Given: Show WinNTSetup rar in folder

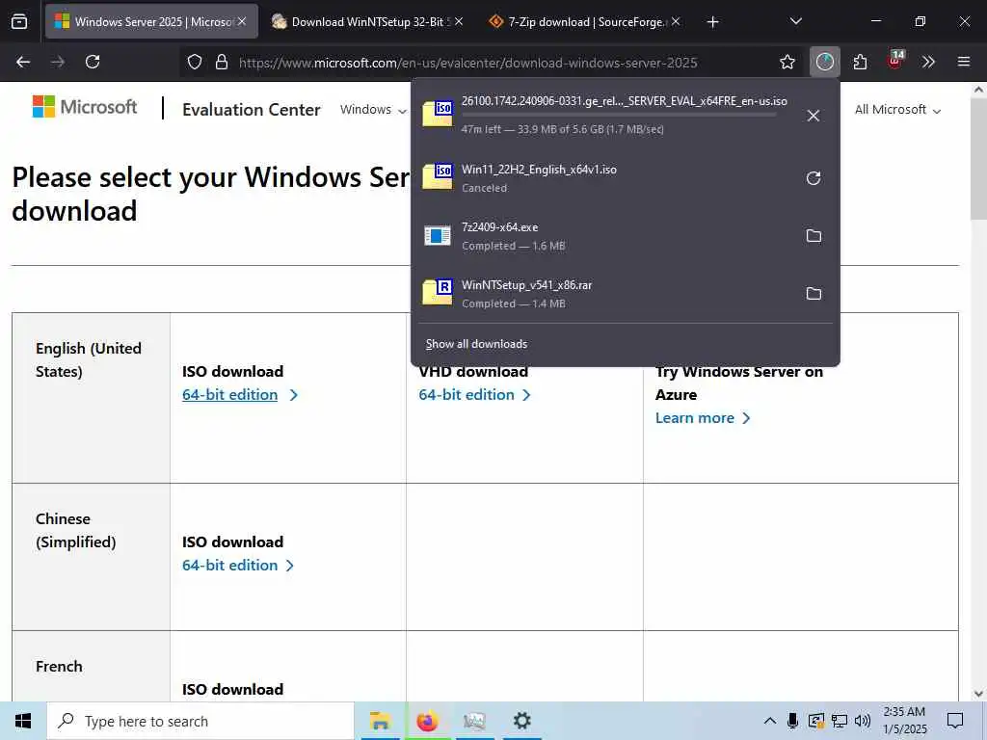Looking at the screenshot, I should pyautogui.click(x=814, y=294).
